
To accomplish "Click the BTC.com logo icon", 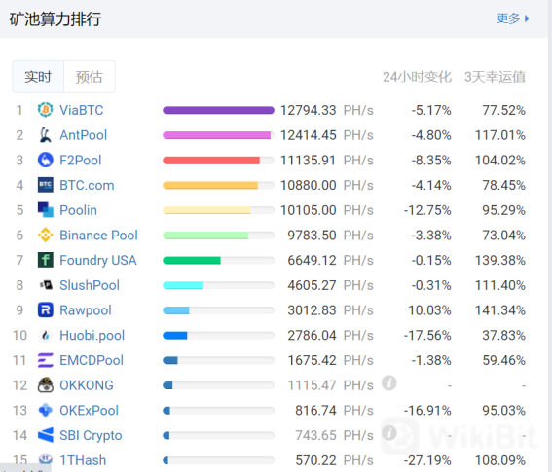I will pos(46,185).
